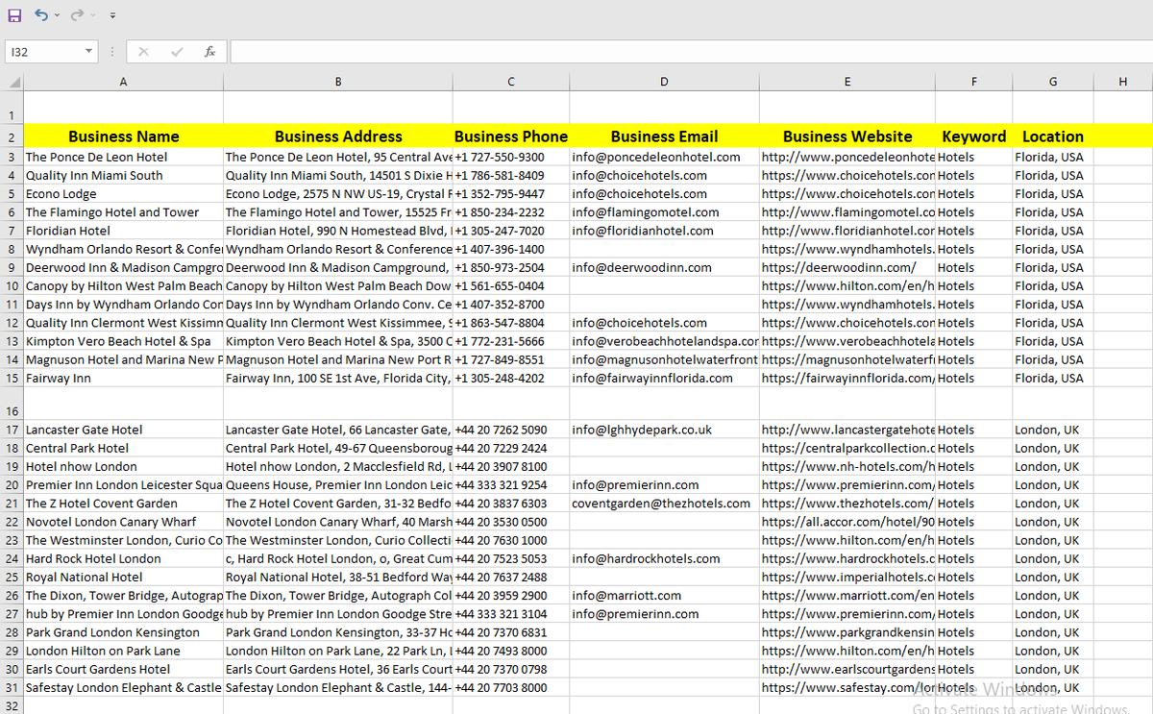
Task: Open the Undo history dropdown arrow
Action: click(x=57, y=16)
